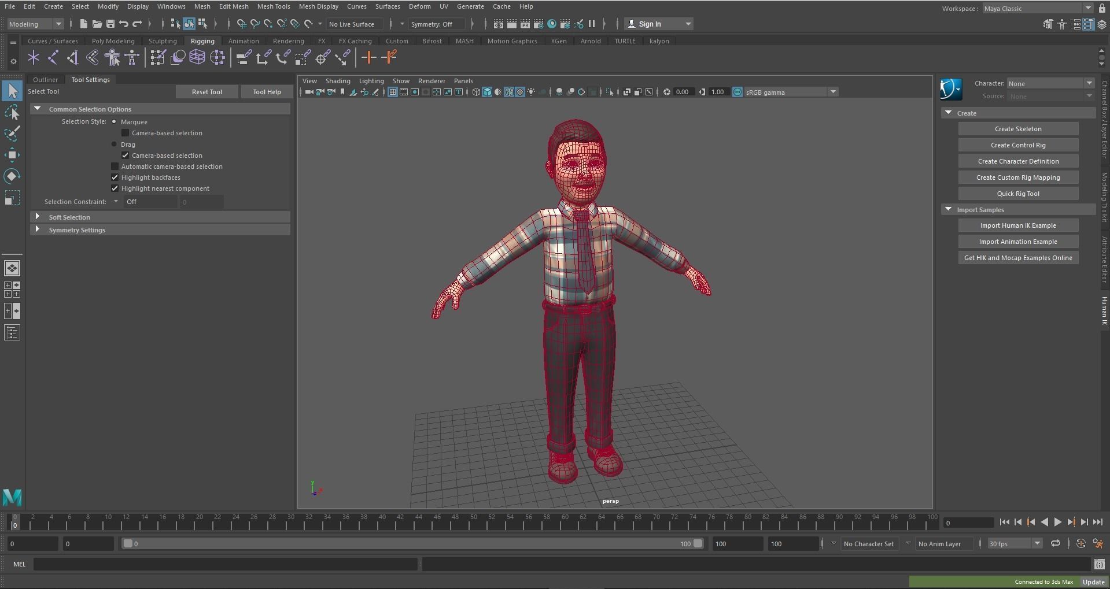This screenshot has width=1110, height=589.
Task: Click the Redo arrow icon
Action: [x=137, y=24]
